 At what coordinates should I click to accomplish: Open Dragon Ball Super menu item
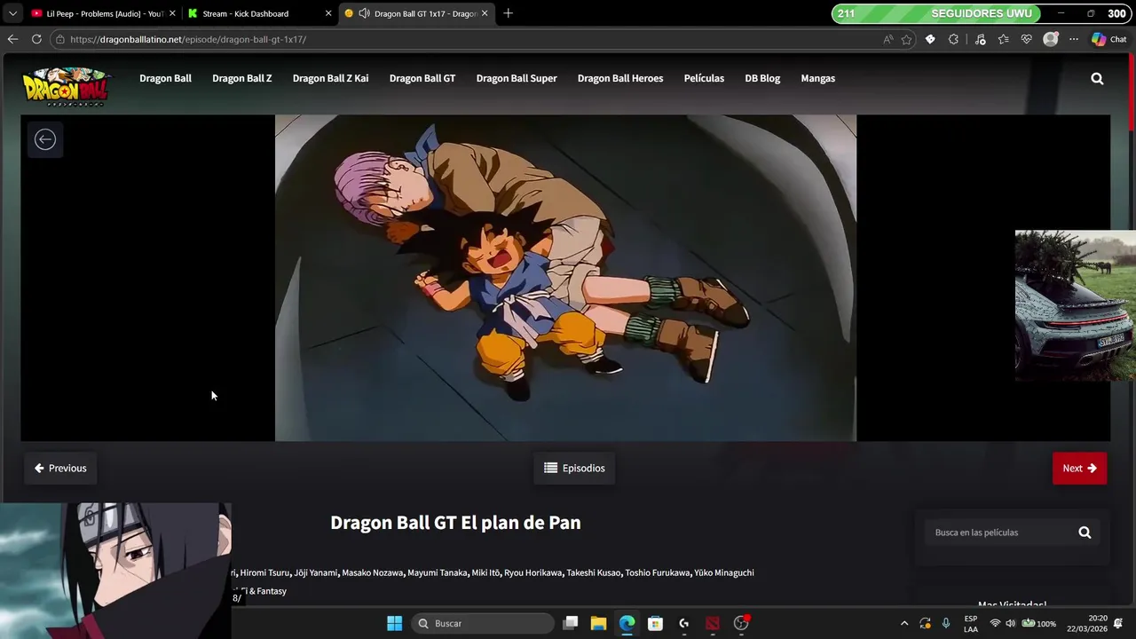point(517,78)
